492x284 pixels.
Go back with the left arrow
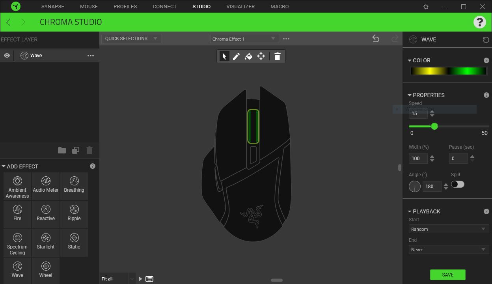pos(8,22)
